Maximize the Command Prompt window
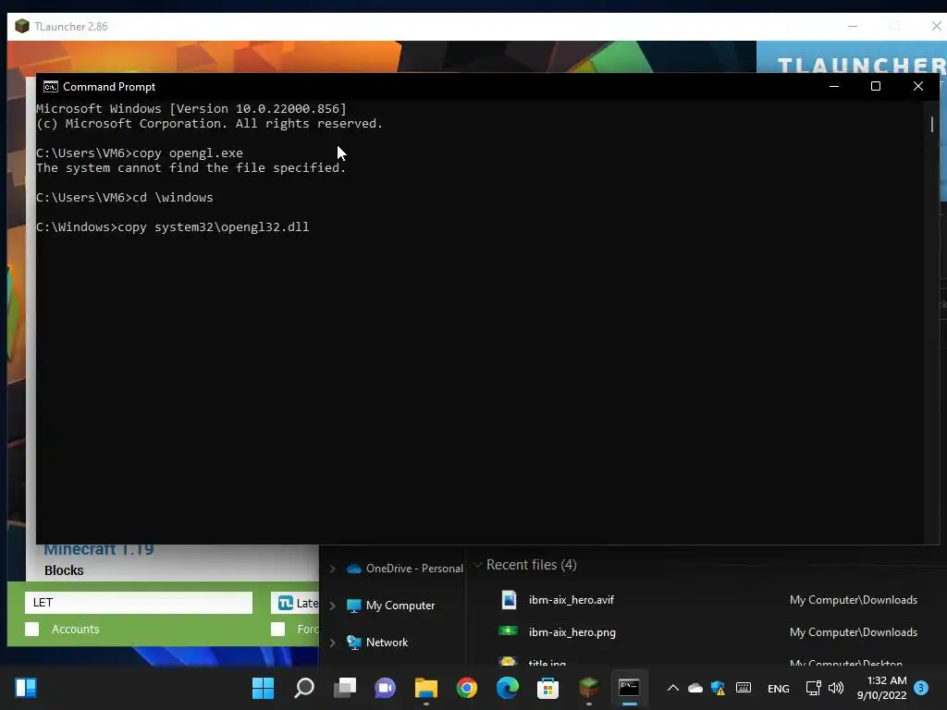Viewport: 947px width, 710px height. 876,86
